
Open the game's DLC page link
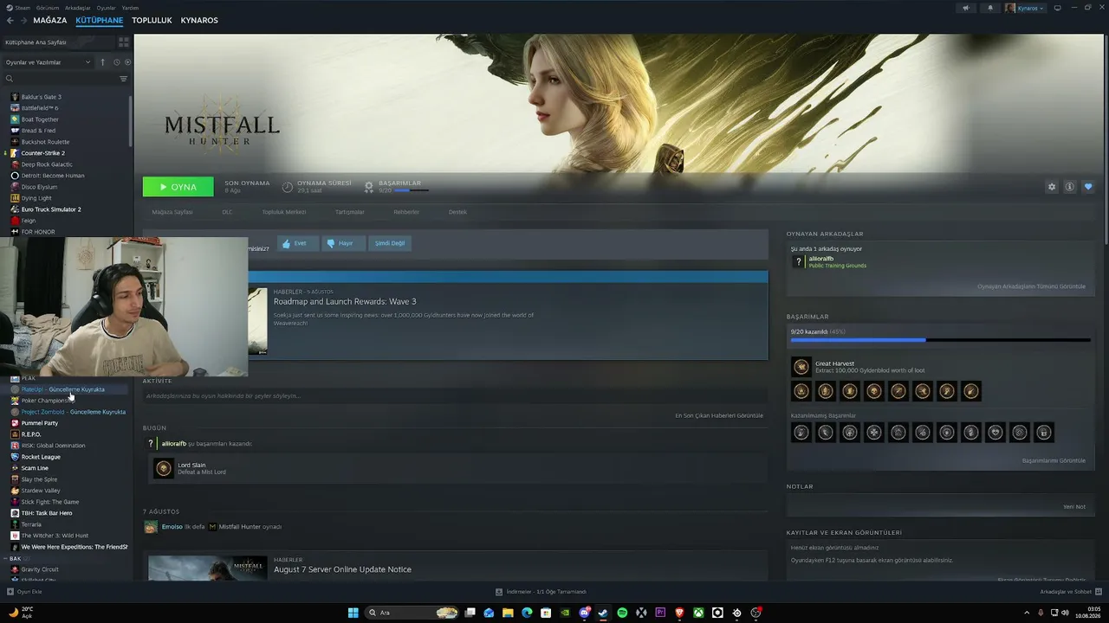point(227,212)
